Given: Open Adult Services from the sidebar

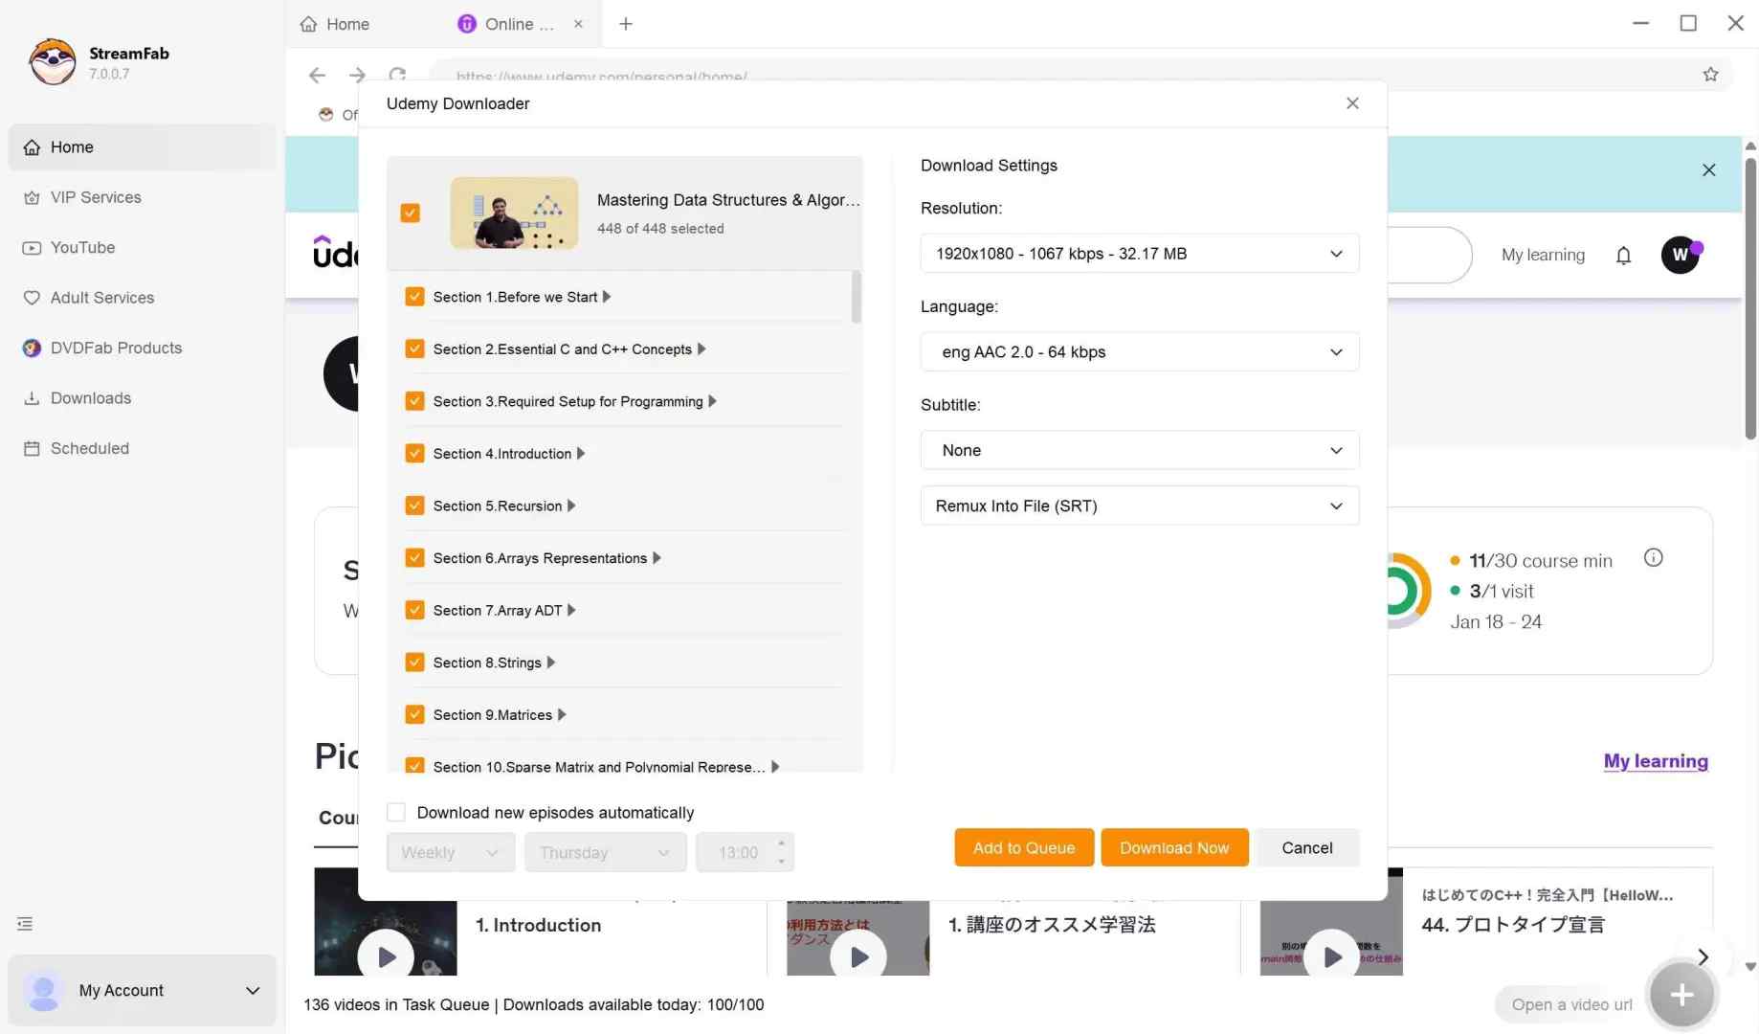Looking at the screenshot, I should click(102, 297).
